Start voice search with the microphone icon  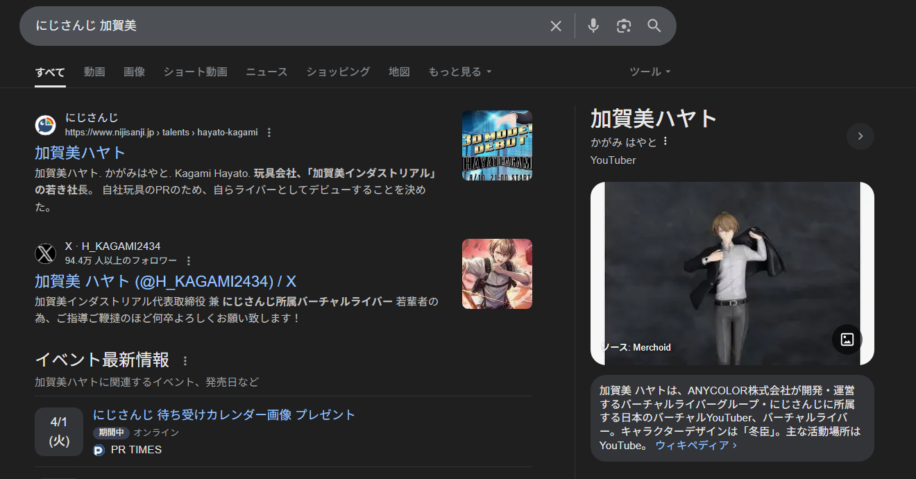coord(593,26)
